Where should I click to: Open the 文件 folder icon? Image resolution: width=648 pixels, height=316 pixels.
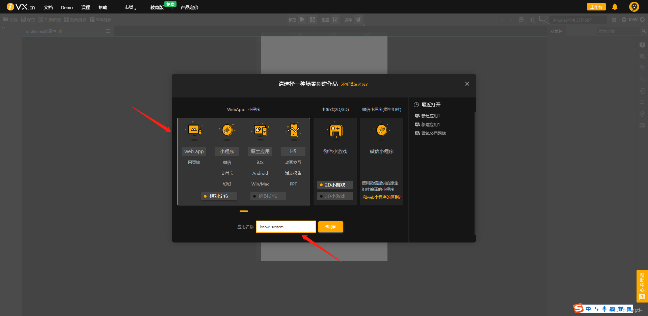click(6, 20)
